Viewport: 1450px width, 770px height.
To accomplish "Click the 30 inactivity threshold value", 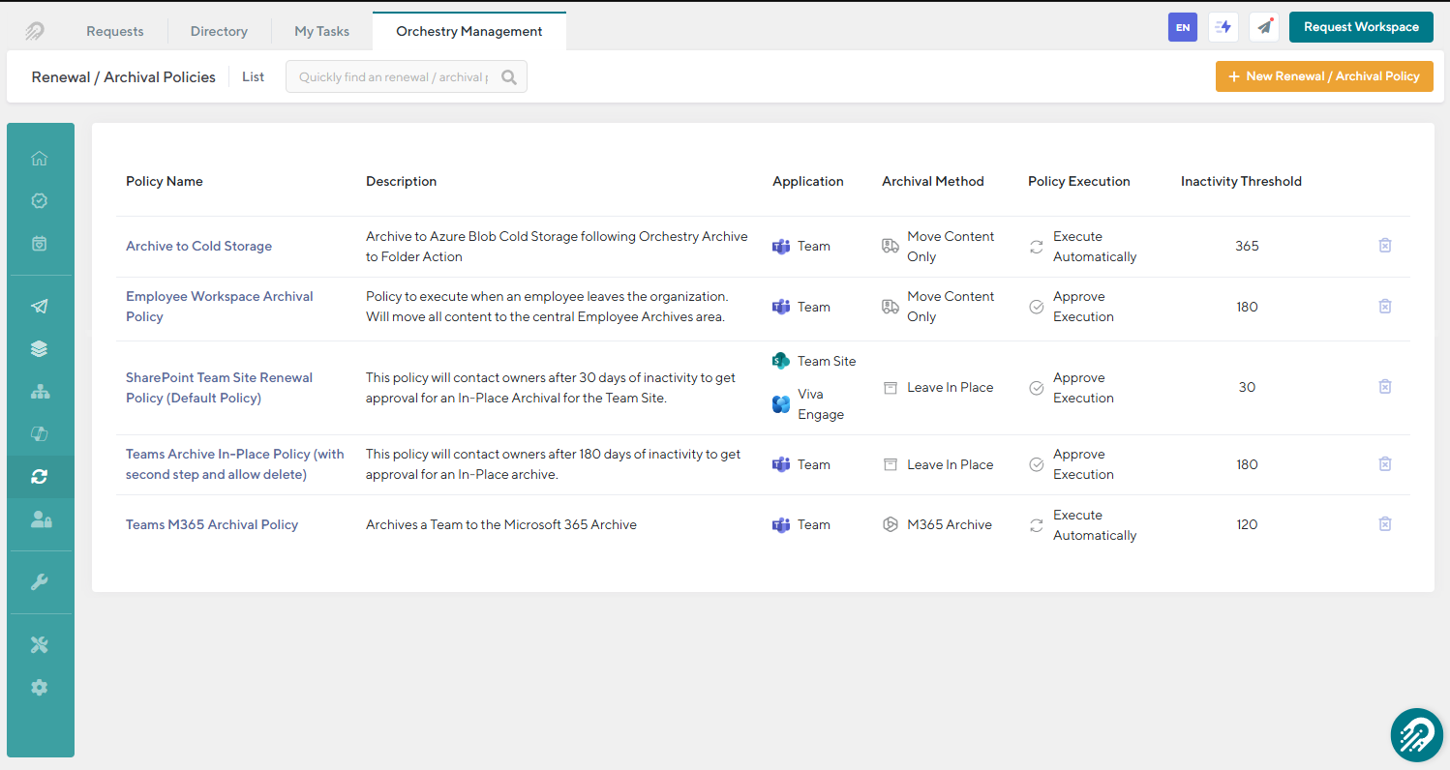I will [x=1247, y=387].
